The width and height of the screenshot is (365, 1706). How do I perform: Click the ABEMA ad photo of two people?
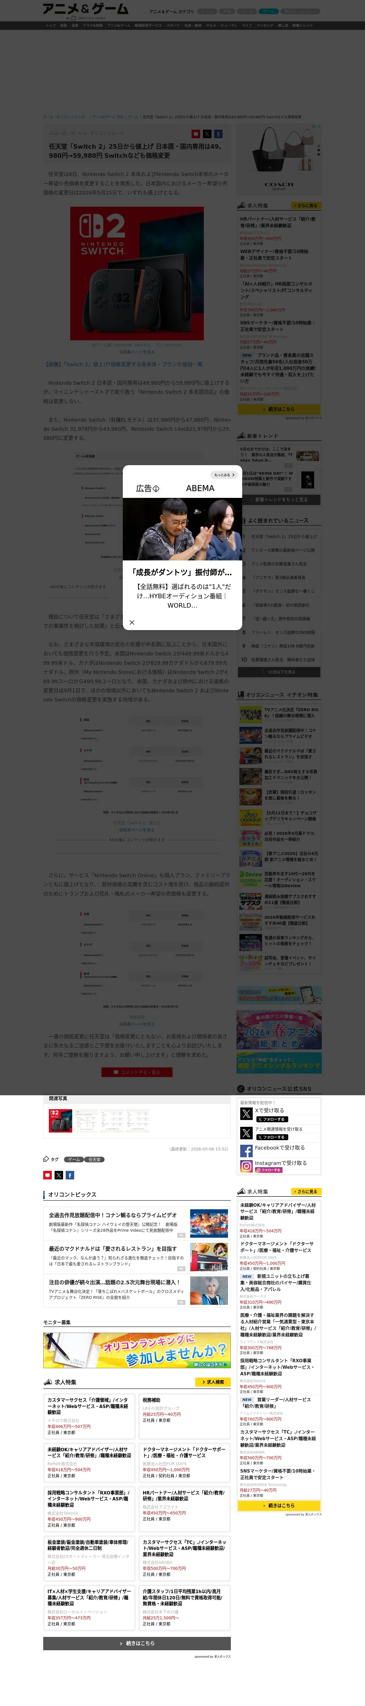[x=182, y=529]
